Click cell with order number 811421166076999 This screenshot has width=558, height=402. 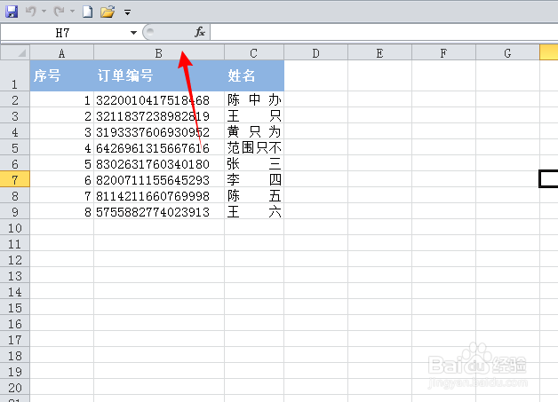(x=159, y=196)
